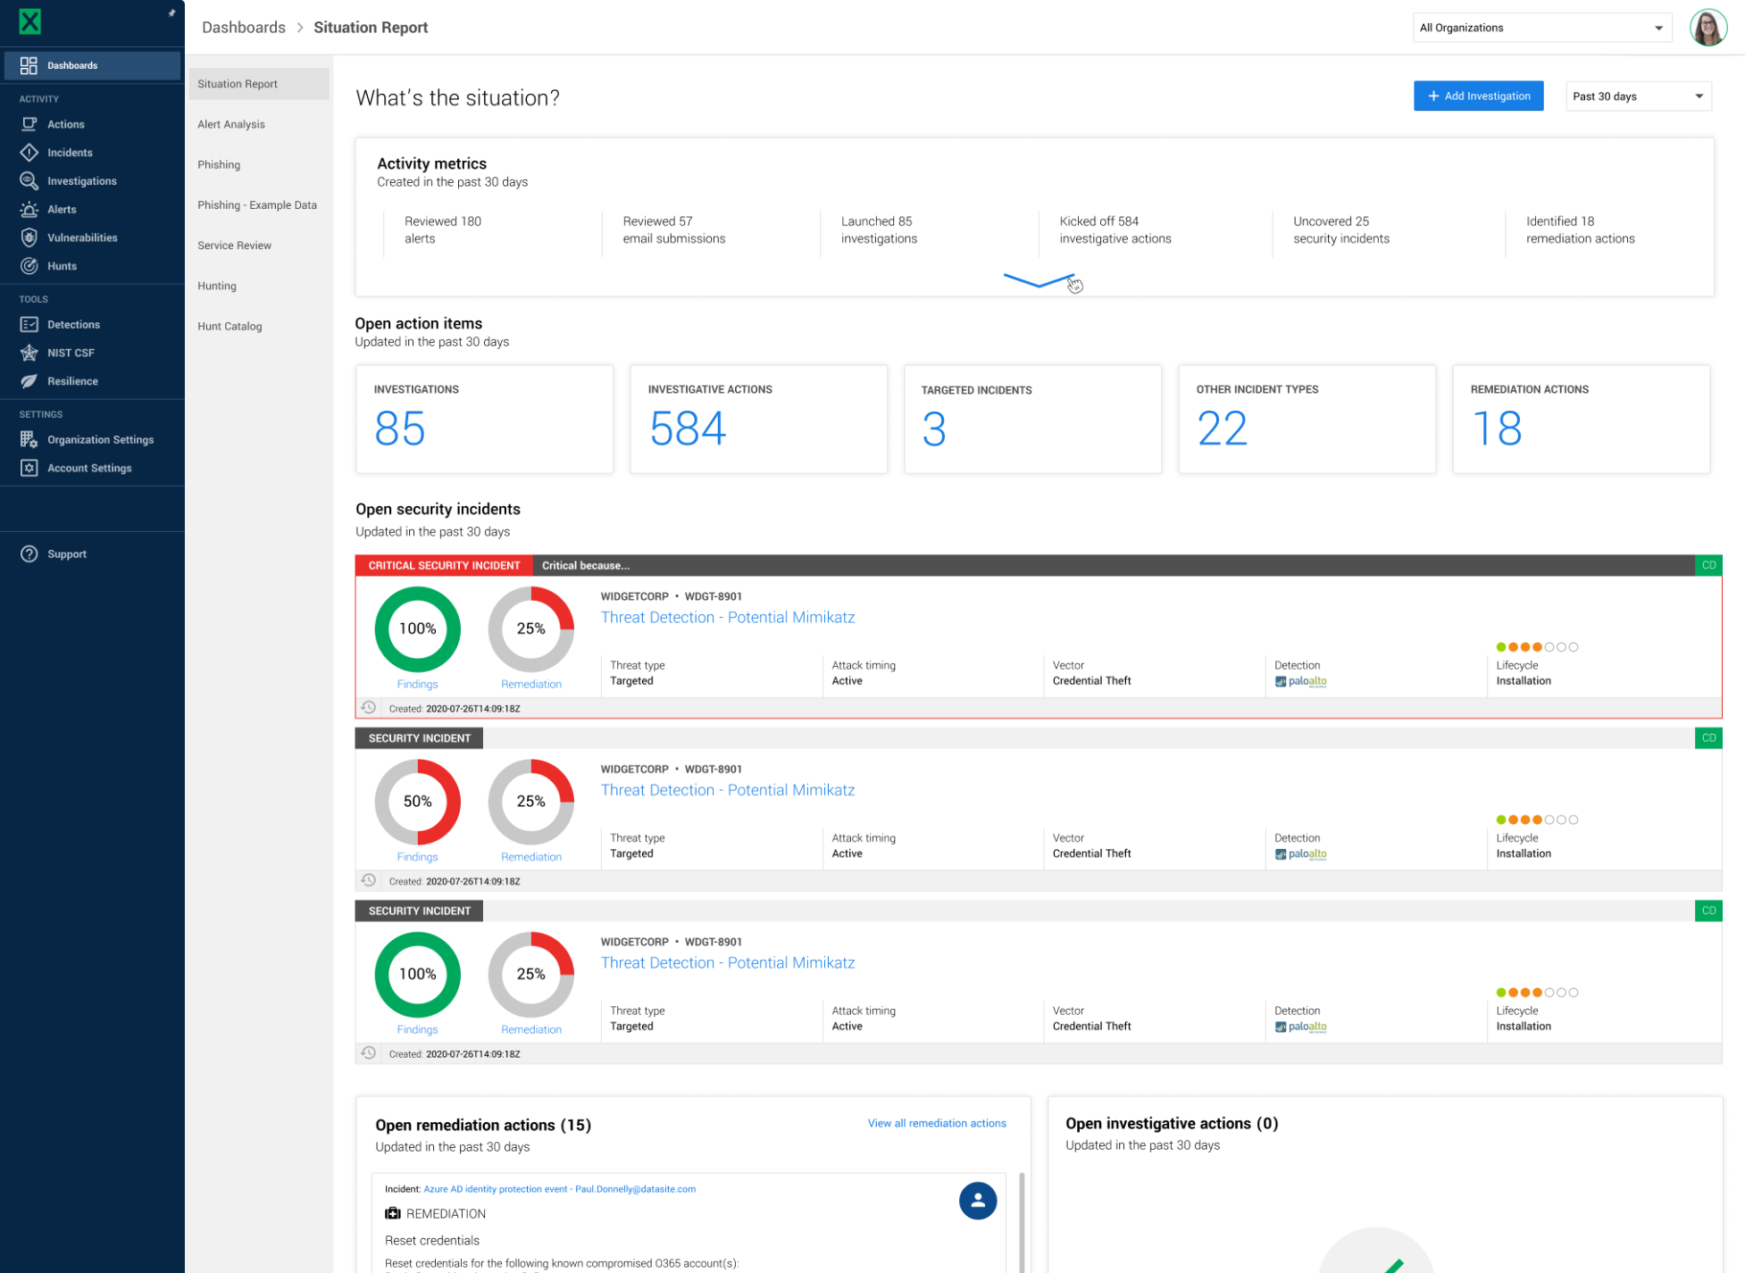Expand activity metrics chevron

click(x=1038, y=280)
